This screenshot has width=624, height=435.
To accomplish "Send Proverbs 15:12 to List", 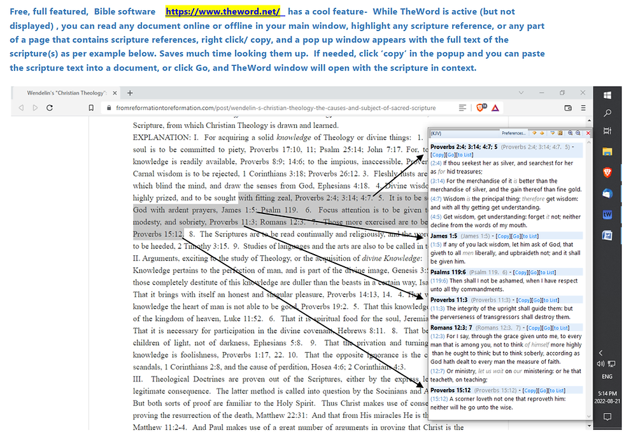I will (557, 390).
